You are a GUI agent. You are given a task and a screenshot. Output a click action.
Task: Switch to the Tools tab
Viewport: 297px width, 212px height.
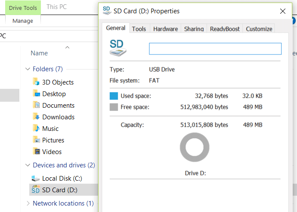point(139,29)
